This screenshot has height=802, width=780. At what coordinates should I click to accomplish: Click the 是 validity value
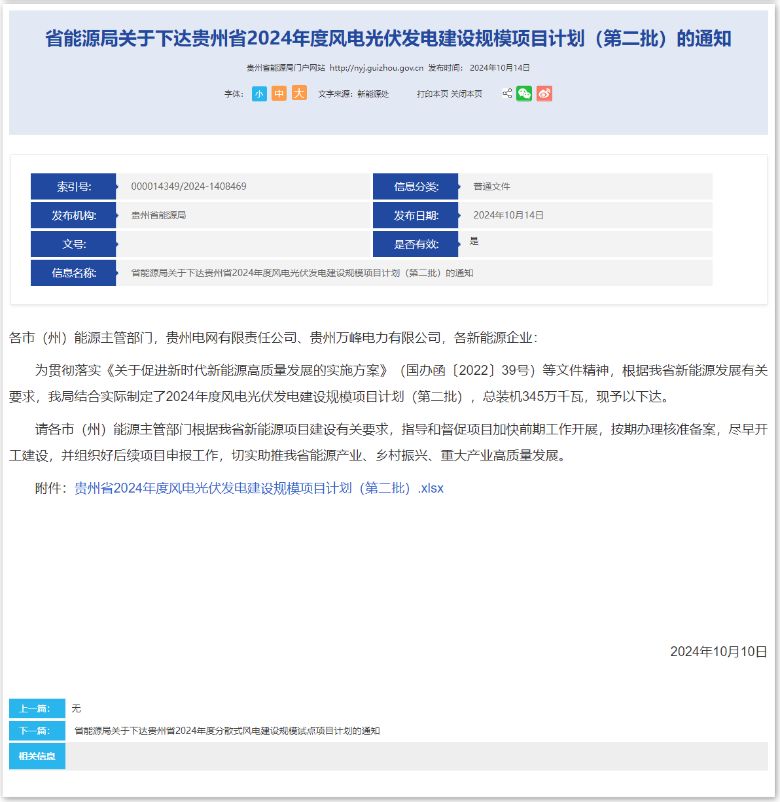474,241
